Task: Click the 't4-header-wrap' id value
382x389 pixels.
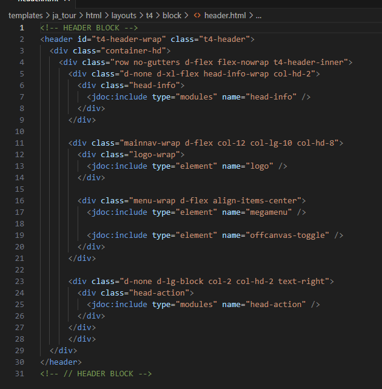Action: point(129,39)
